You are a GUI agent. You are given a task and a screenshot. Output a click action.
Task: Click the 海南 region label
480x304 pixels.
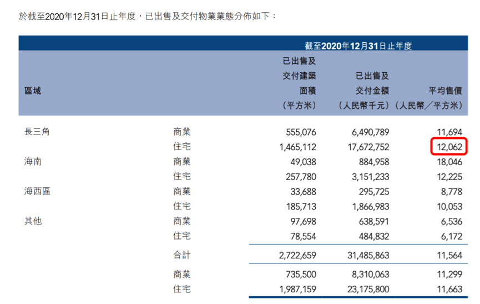pyautogui.click(x=33, y=162)
